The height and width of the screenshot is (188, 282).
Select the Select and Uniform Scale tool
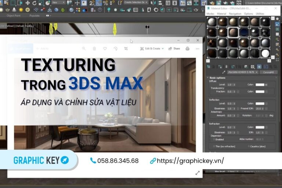click(x=41, y=3)
